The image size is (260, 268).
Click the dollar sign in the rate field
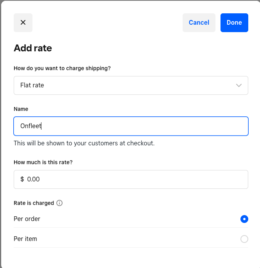point(22,179)
